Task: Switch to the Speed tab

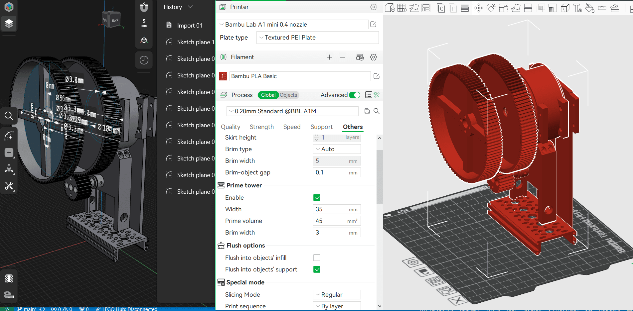Action: pos(292,127)
